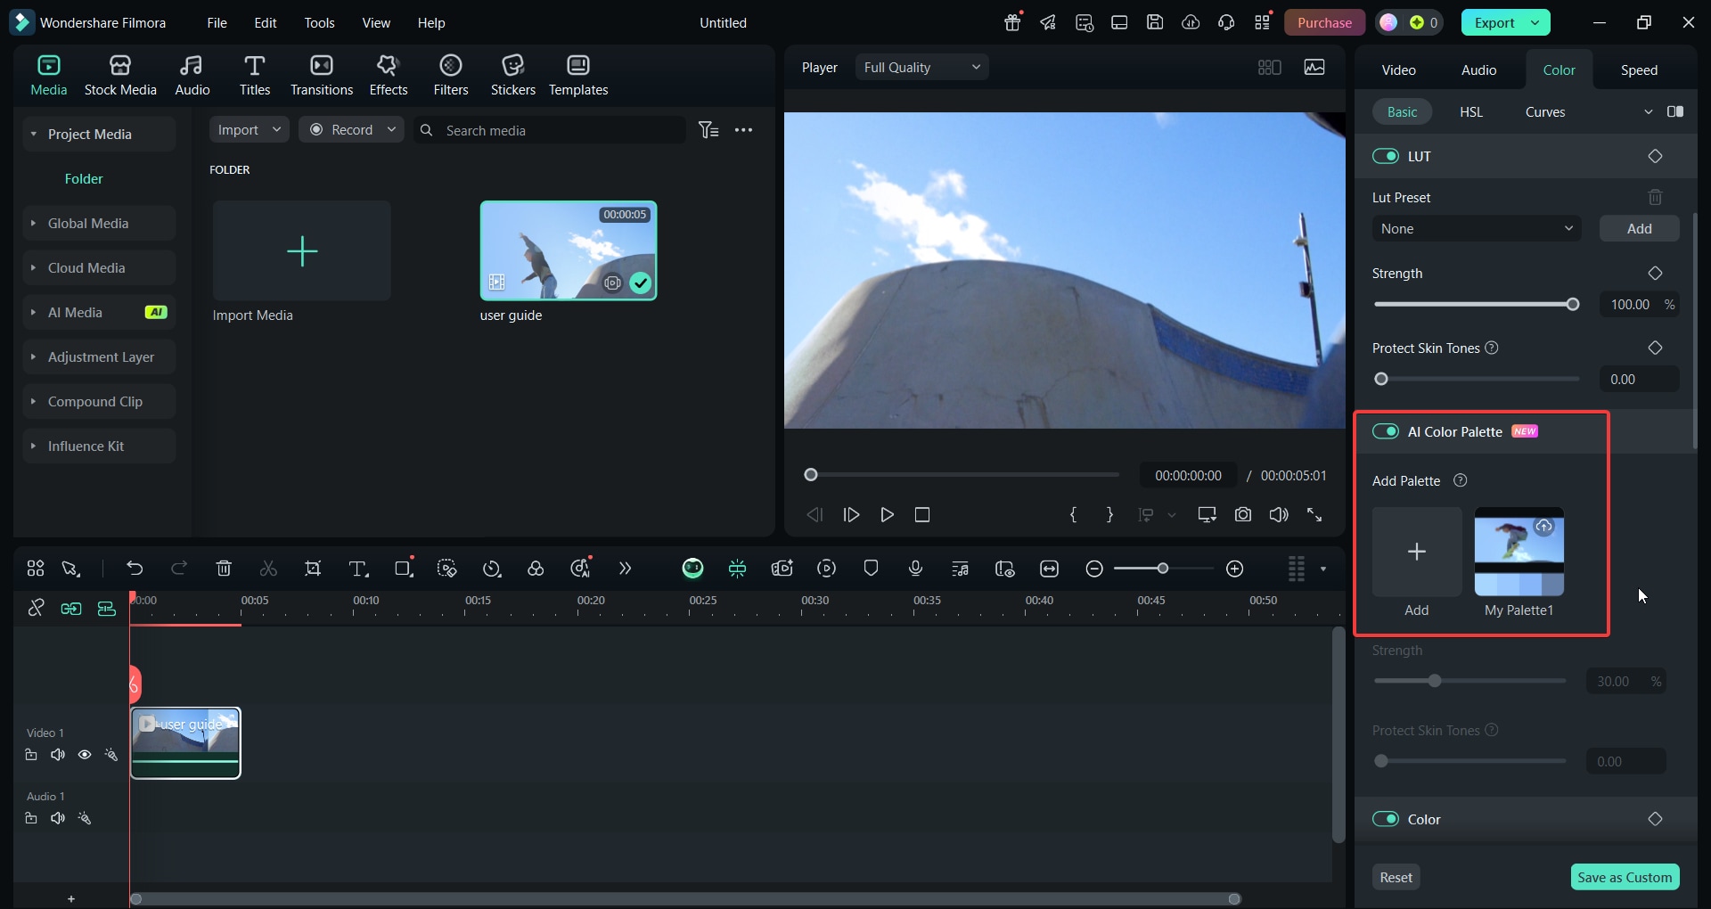Screen dimensions: 1711x909
Task: Take a snapshot with the camera icon
Action: click(1243, 515)
